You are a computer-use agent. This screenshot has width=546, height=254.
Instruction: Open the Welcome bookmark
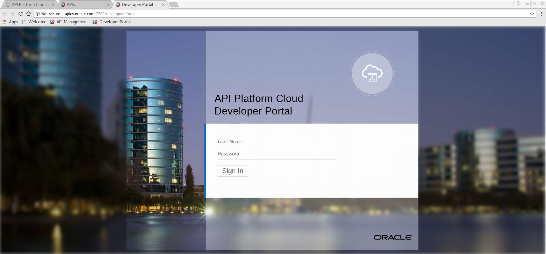point(34,22)
